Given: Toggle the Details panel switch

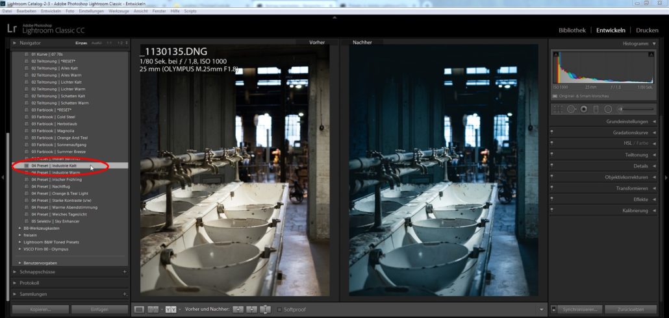Looking at the screenshot, I should (552, 166).
